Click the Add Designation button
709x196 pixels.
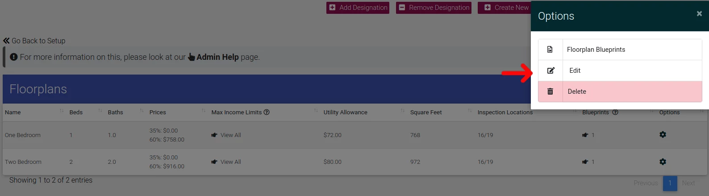tap(358, 8)
